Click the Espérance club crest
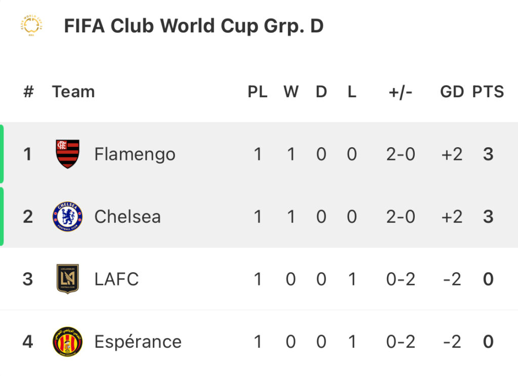The width and height of the screenshot is (518, 376). pyautogui.click(x=67, y=342)
